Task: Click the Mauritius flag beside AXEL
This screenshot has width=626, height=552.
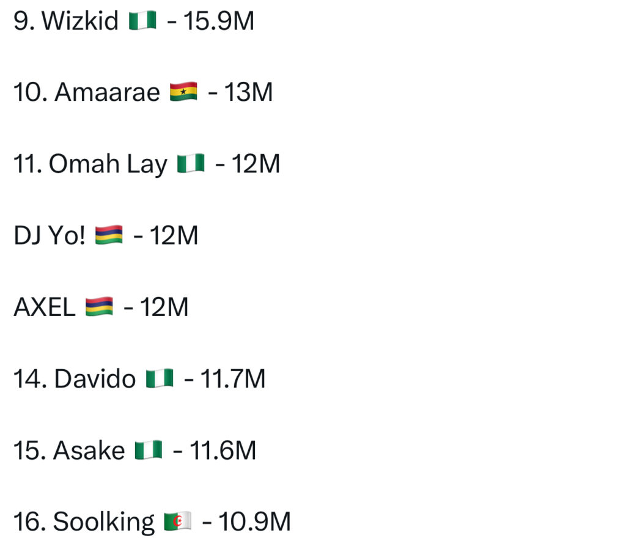Action: pyautogui.click(x=99, y=307)
